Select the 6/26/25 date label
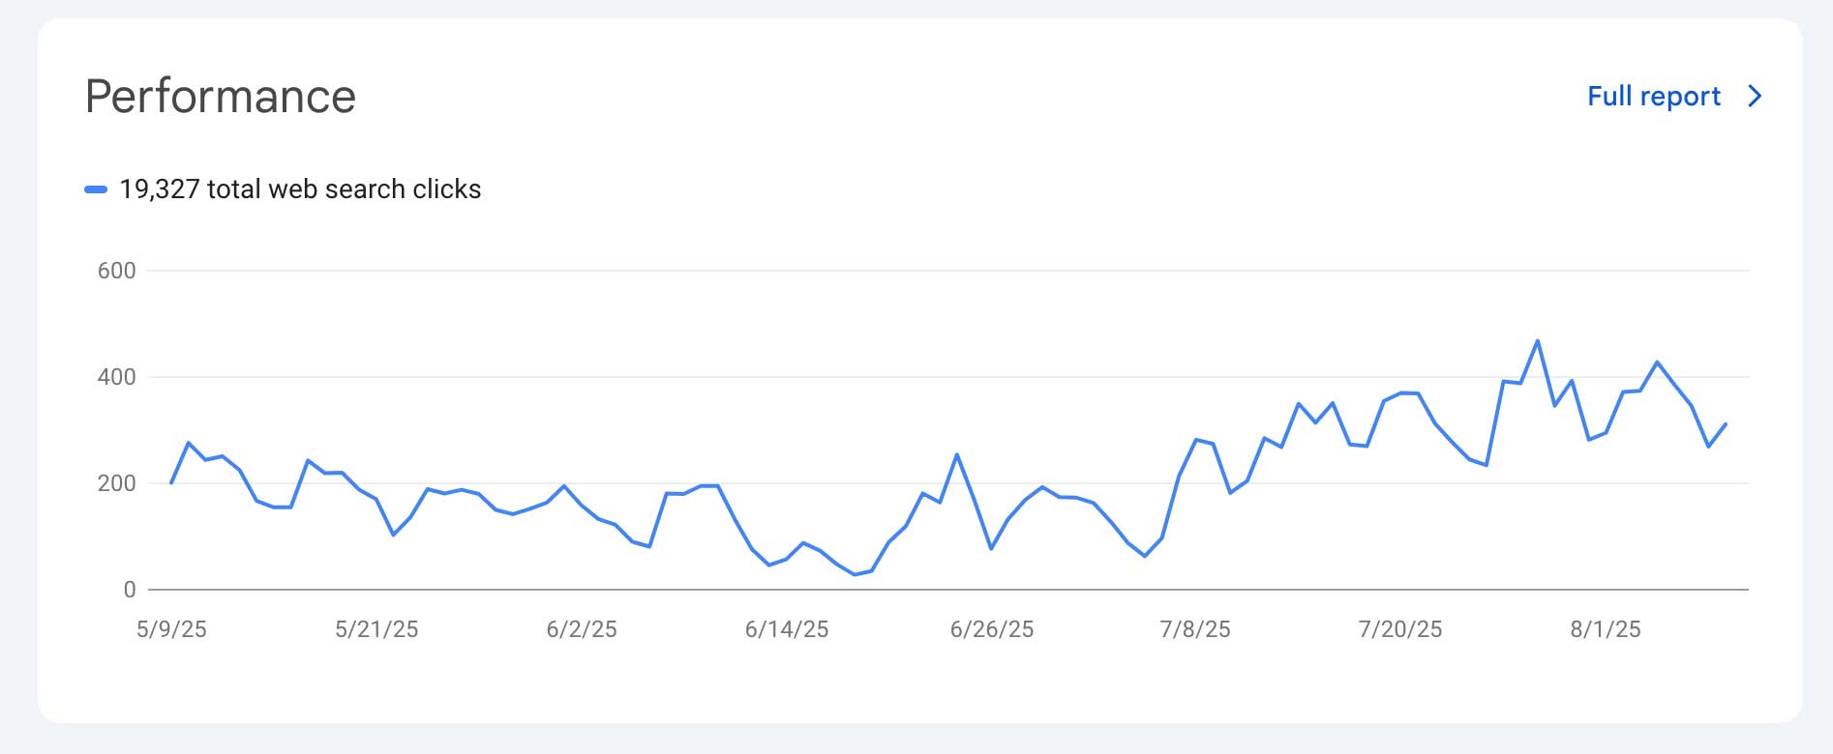Image resolution: width=1833 pixels, height=754 pixels. (x=992, y=629)
